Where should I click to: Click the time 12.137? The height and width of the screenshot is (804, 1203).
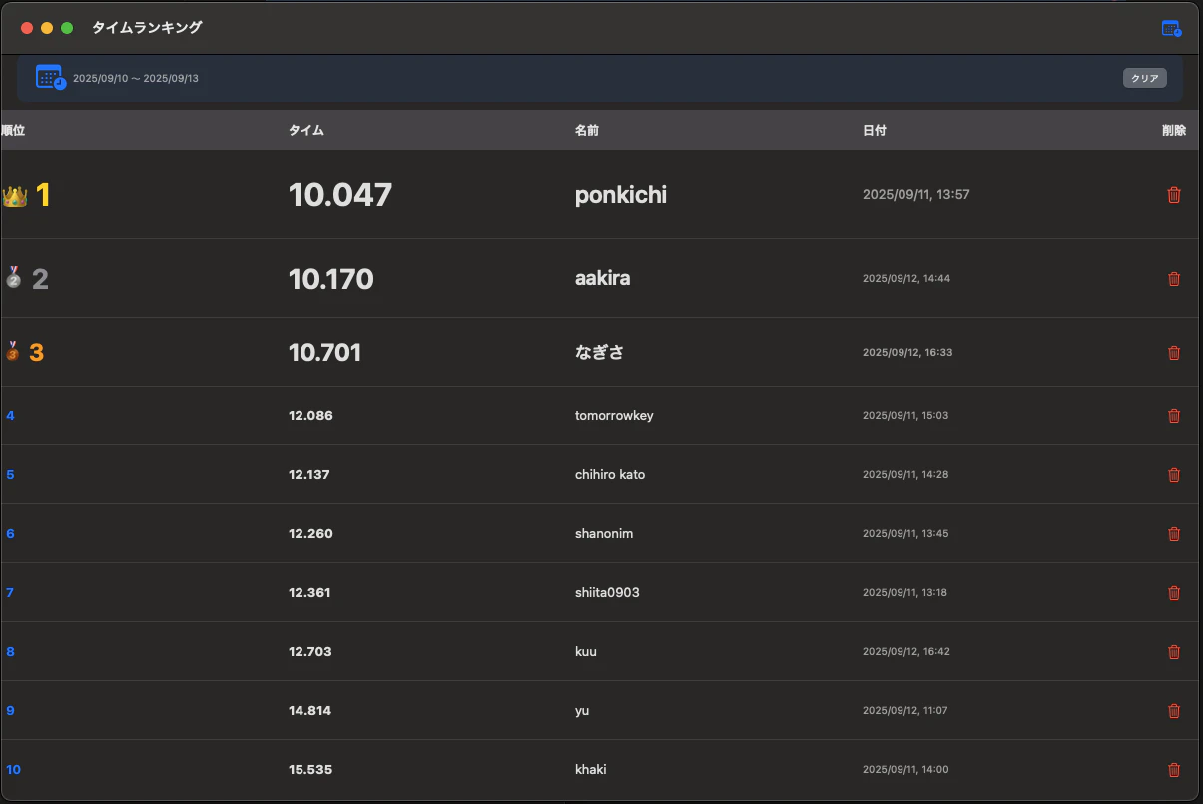coord(309,475)
